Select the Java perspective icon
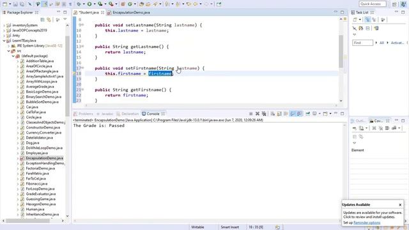 coord(404,4)
